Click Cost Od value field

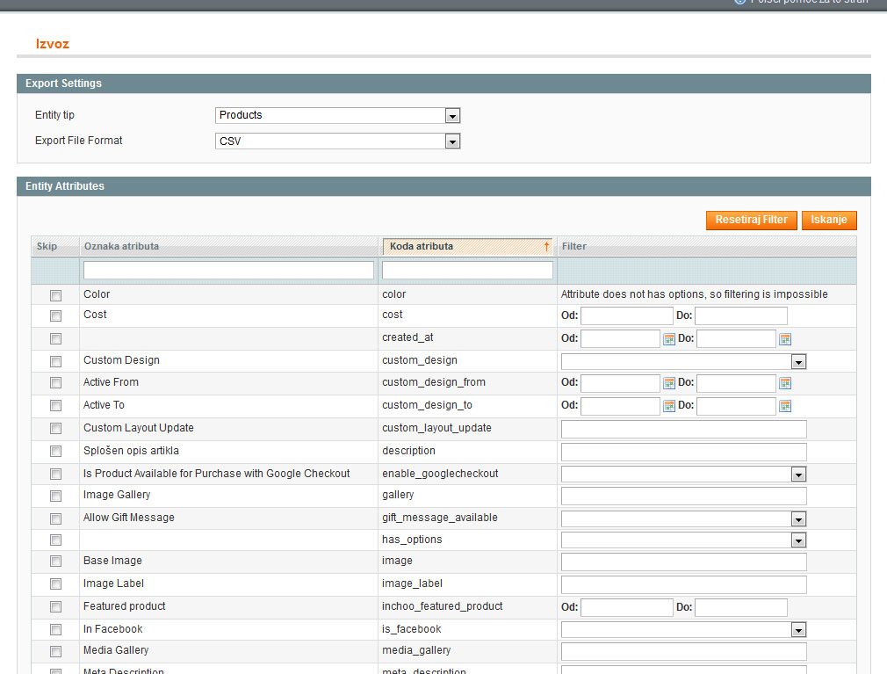(627, 315)
